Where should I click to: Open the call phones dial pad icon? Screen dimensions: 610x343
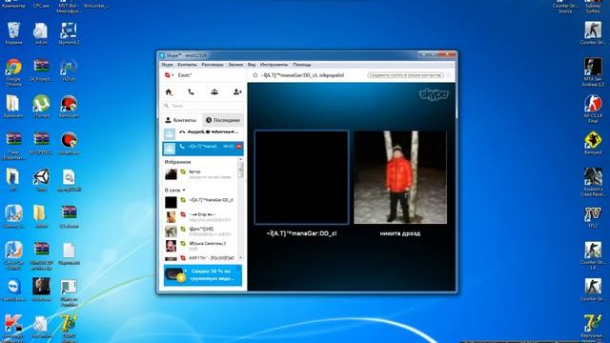[x=191, y=92]
